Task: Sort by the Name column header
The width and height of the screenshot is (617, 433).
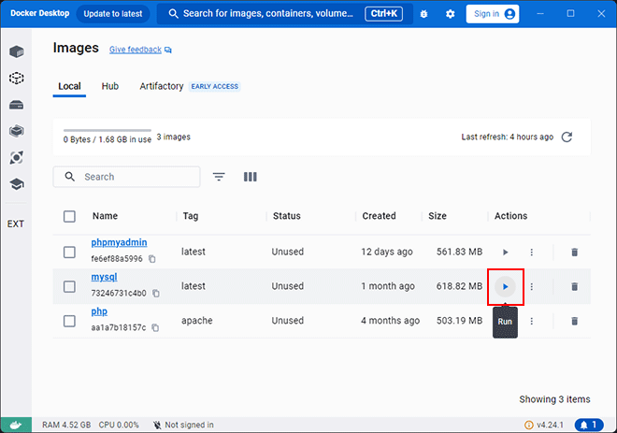Action: (x=105, y=216)
